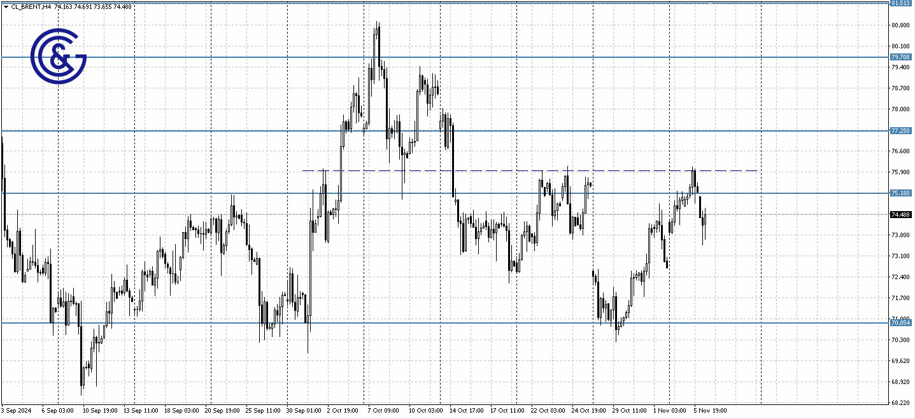Open the dropdown arrow beside CL_BRENT,H4
Image resolution: width=915 pixels, height=419 pixels.
(x=6, y=6)
